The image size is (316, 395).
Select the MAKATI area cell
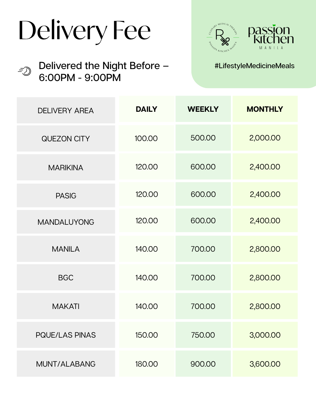66,306
